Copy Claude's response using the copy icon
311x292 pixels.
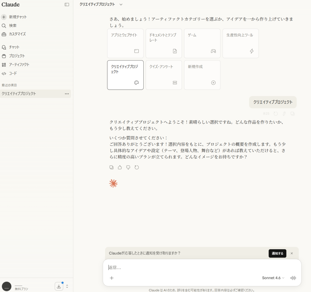(x=111, y=167)
